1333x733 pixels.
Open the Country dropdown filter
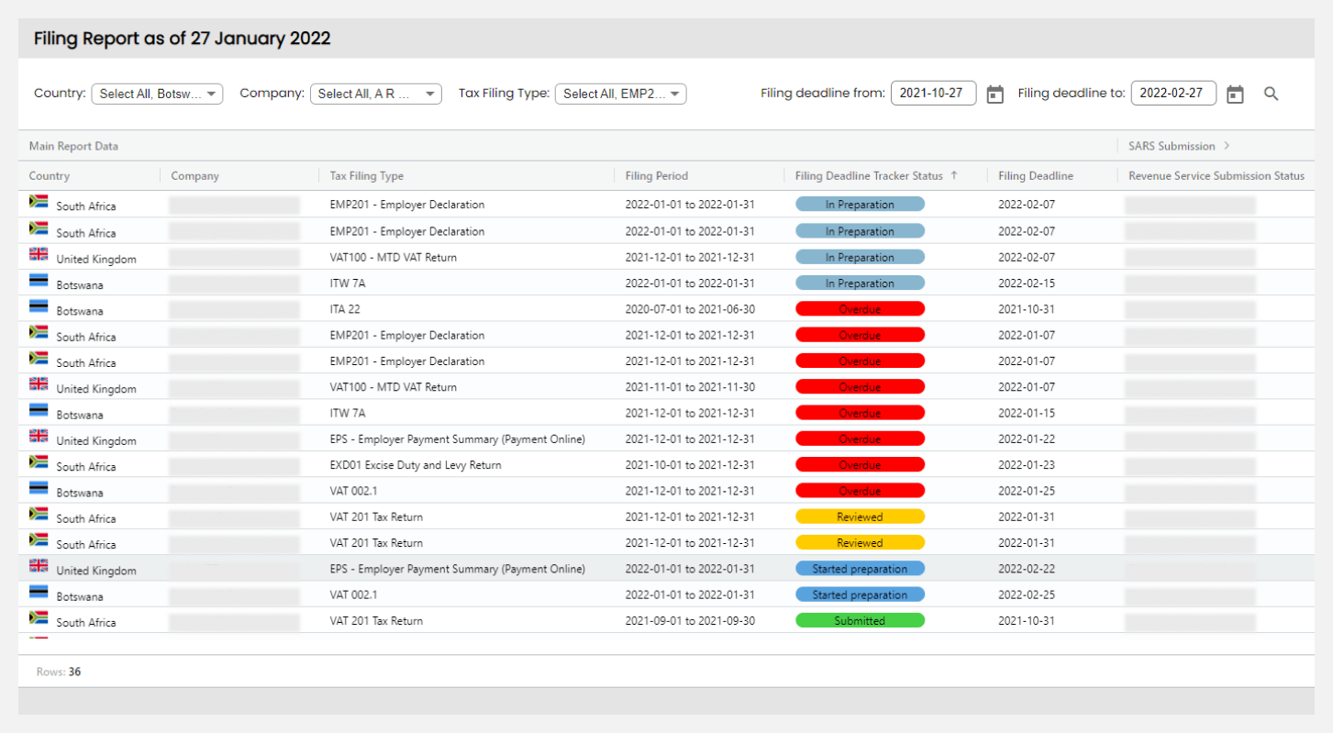coord(157,94)
